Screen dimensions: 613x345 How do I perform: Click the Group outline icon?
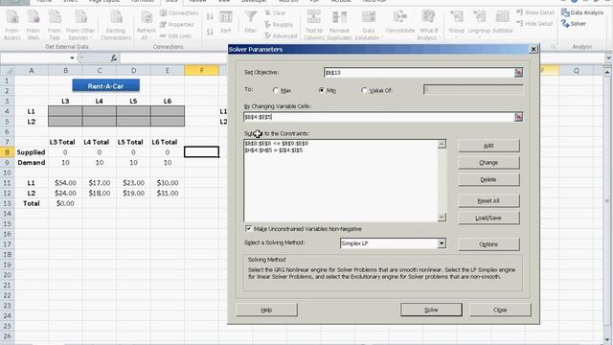tap(456, 22)
